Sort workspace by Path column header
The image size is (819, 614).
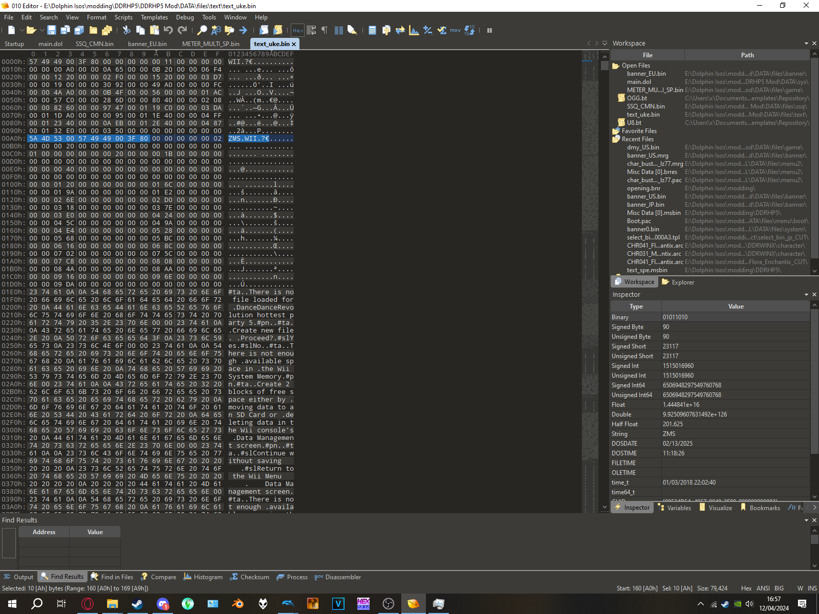(747, 55)
